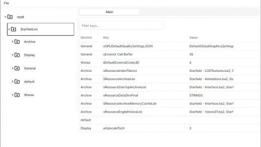Select the SResourceArchiveMemoryCacheList key
The height and width of the screenshot is (147, 261).
point(130,103)
